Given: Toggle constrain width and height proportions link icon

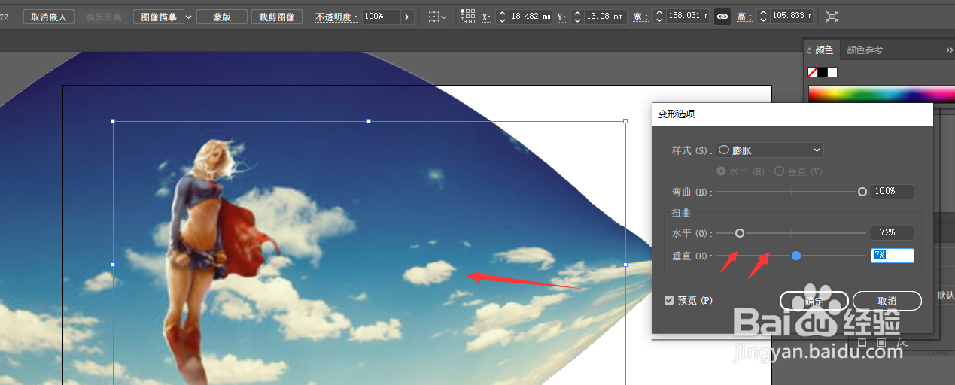Looking at the screenshot, I should pos(722,17).
